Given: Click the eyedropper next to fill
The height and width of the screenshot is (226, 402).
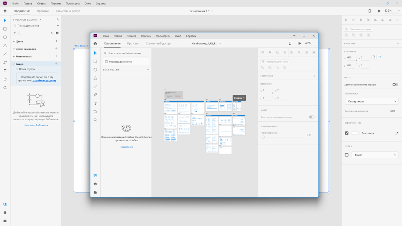Looking at the screenshot, I should pyautogui.click(x=397, y=133).
